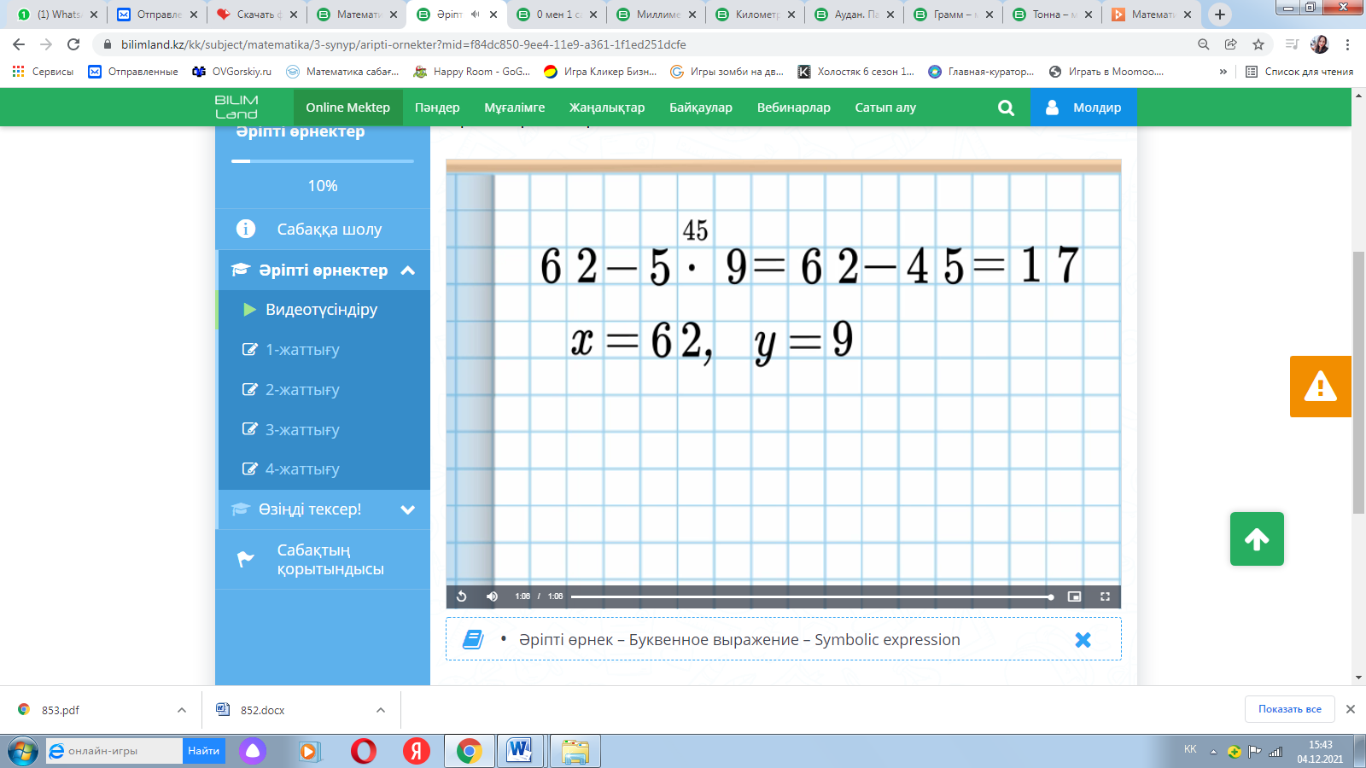Click the lesson progress bar in sidebar
The height and width of the screenshot is (768, 1366).
click(x=323, y=160)
